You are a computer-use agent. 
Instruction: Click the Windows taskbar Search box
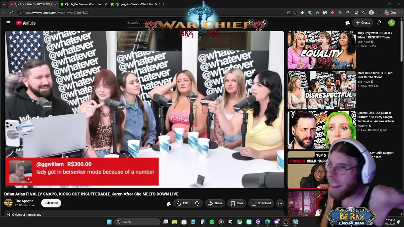click(137, 222)
